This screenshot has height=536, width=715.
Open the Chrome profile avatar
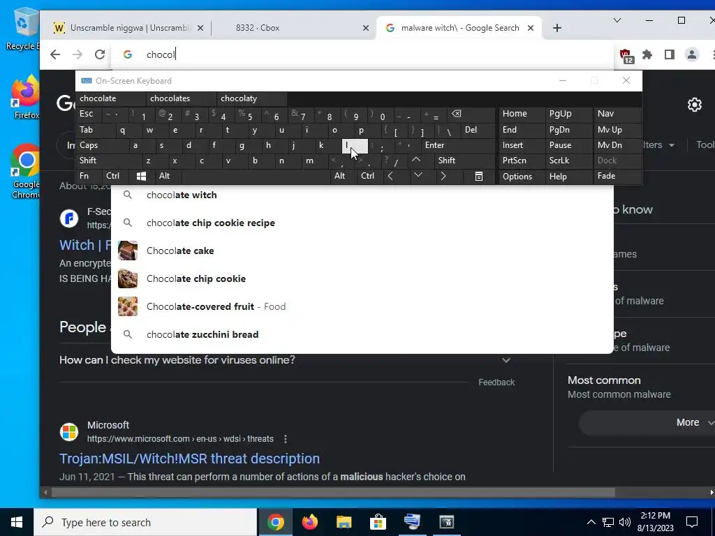click(x=692, y=54)
